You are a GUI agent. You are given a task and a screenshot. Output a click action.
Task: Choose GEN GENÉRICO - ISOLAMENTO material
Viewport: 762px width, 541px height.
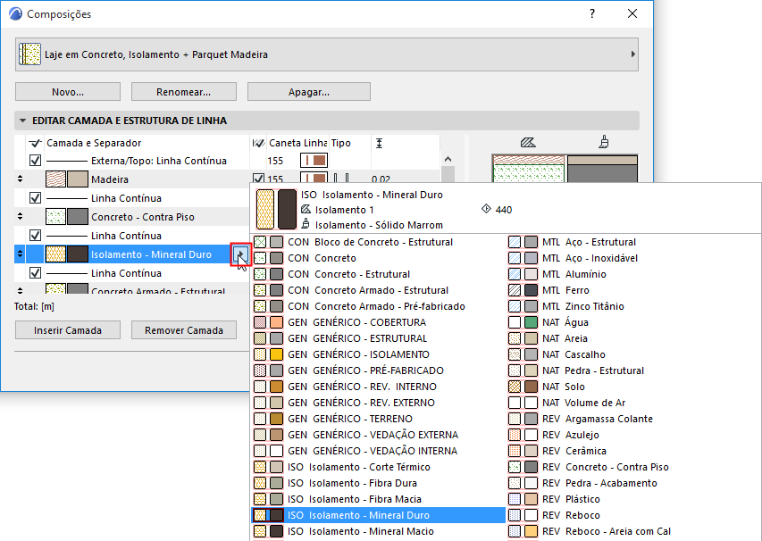click(378, 354)
